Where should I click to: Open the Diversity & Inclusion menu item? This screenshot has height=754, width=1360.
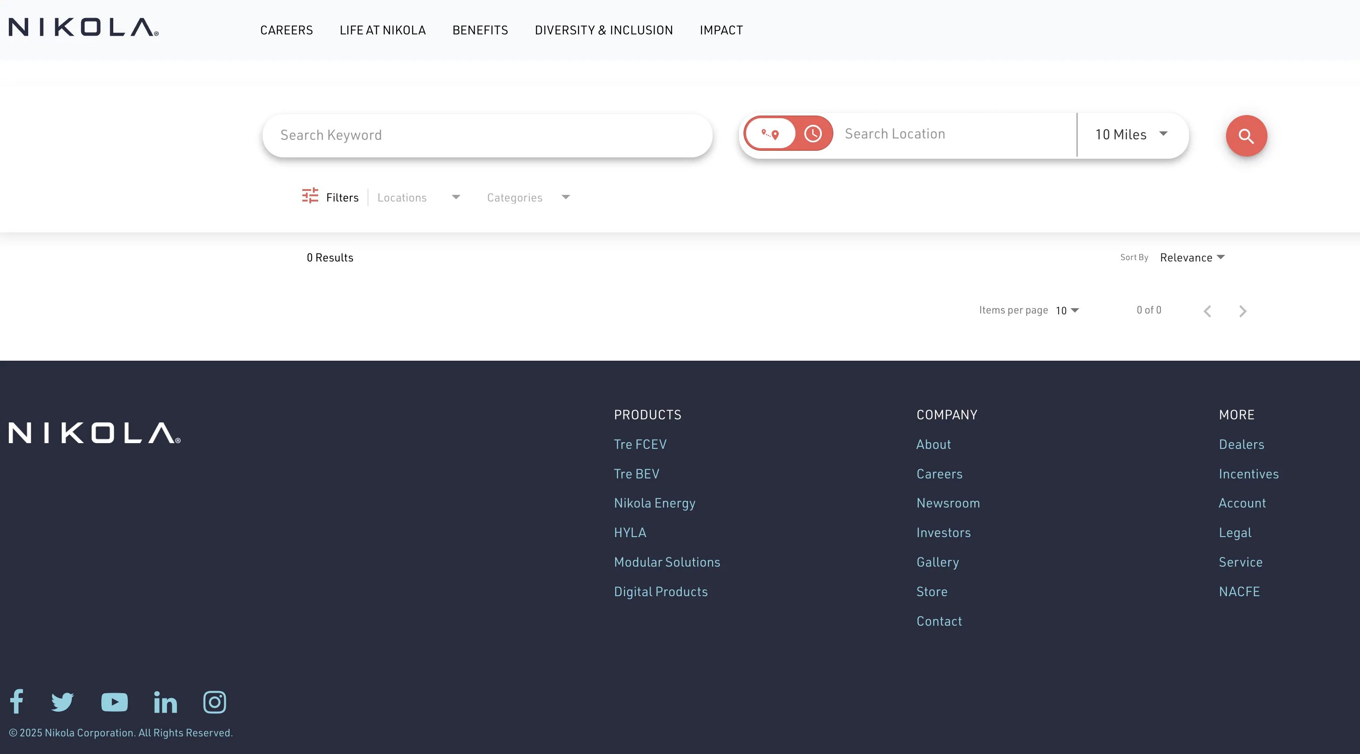coord(604,30)
